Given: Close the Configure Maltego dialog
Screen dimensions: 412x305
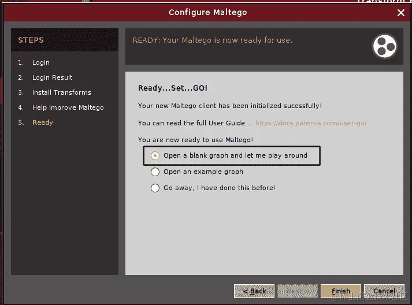Looking at the screenshot, I should (400, 13).
